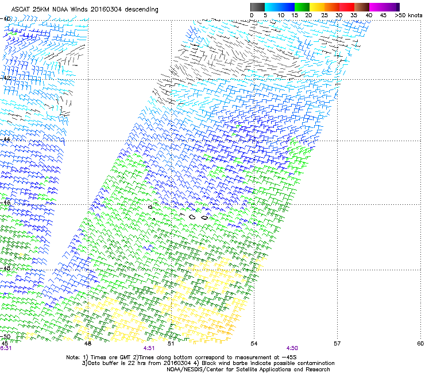Click the small island outline west of longitude 51
Screen dimensions: 425x373
pos(150,207)
